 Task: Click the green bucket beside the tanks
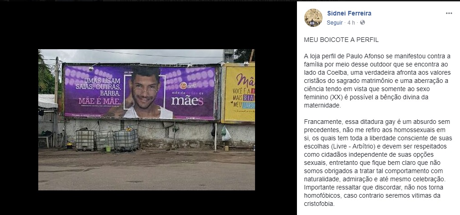point(108,149)
